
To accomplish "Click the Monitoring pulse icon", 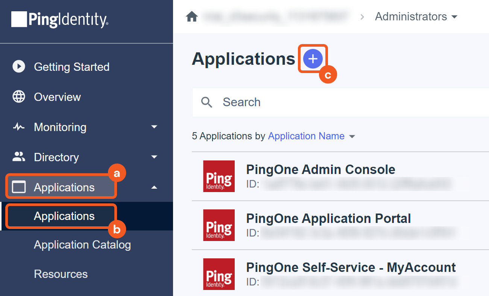I will coord(19,127).
